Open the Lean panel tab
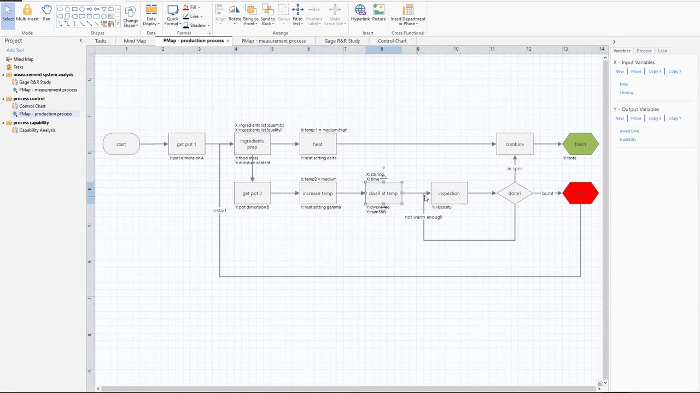Image resolution: width=700 pixels, height=393 pixels. point(662,51)
